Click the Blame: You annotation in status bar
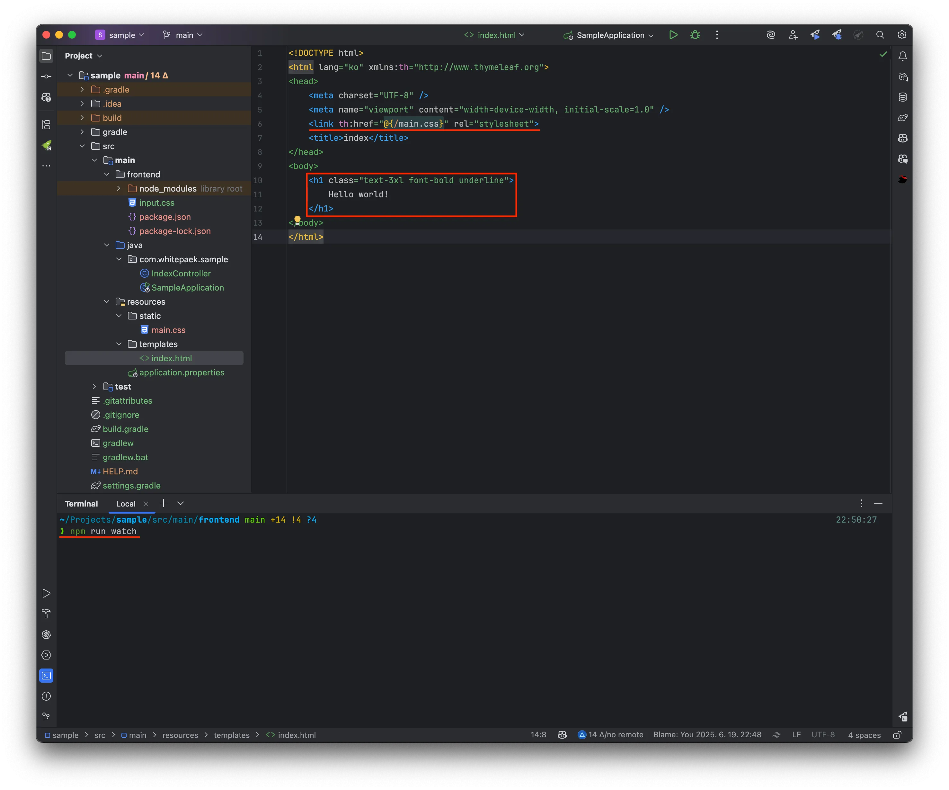The height and width of the screenshot is (790, 949). (x=707, y=735)
